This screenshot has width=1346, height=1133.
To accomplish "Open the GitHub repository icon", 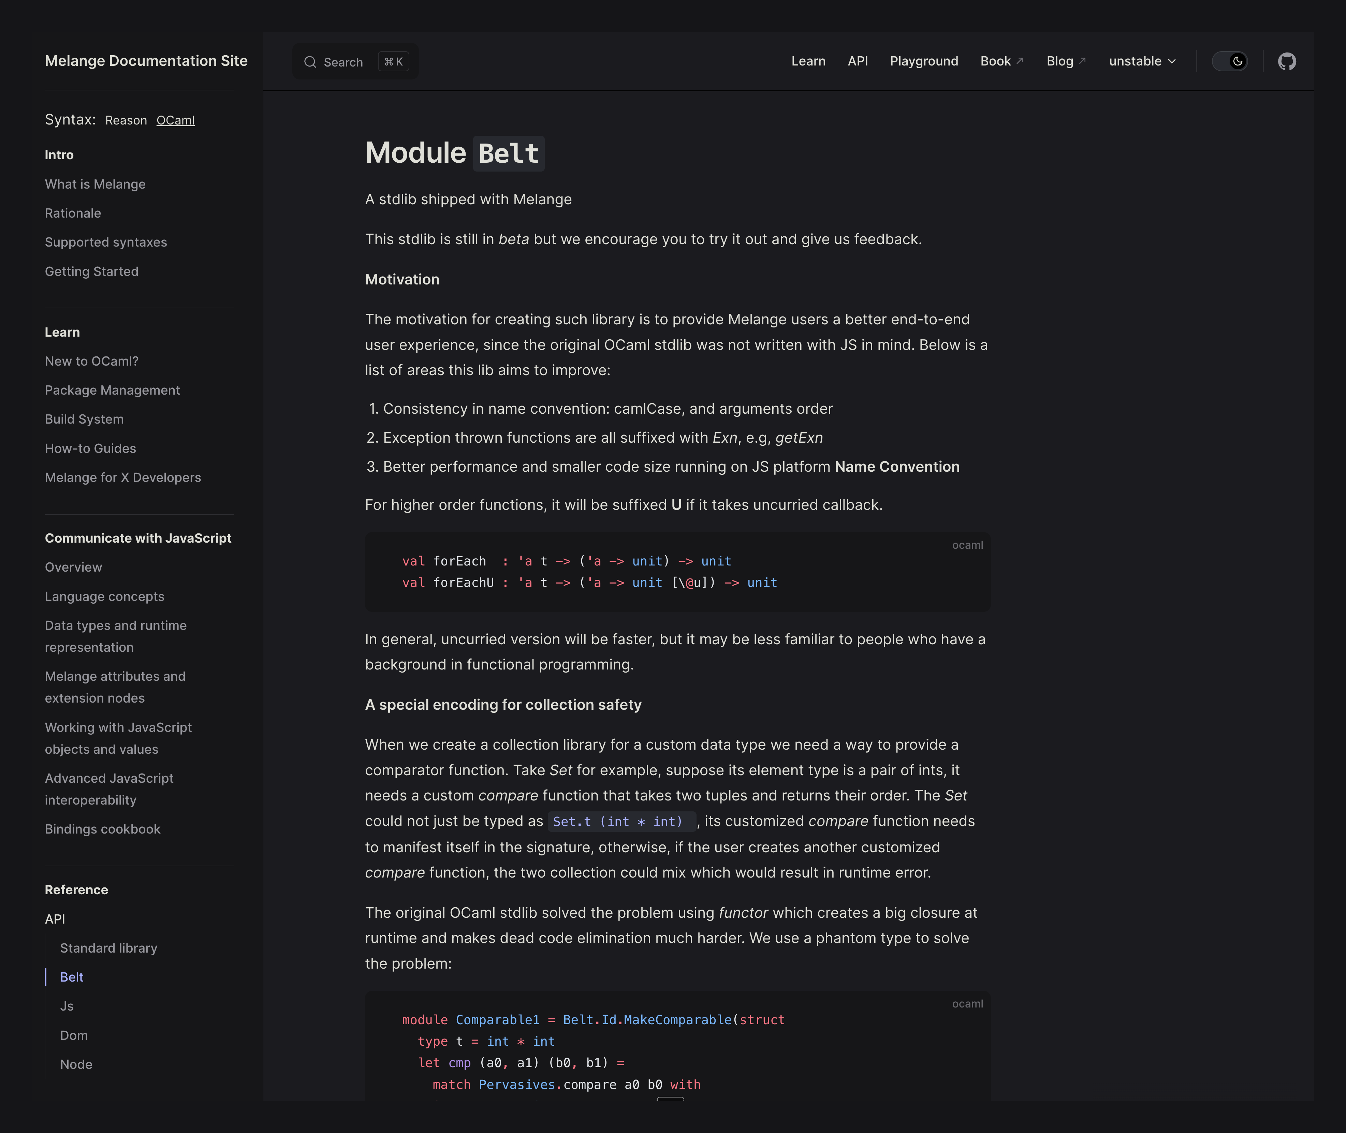I will coord(1286,62).
